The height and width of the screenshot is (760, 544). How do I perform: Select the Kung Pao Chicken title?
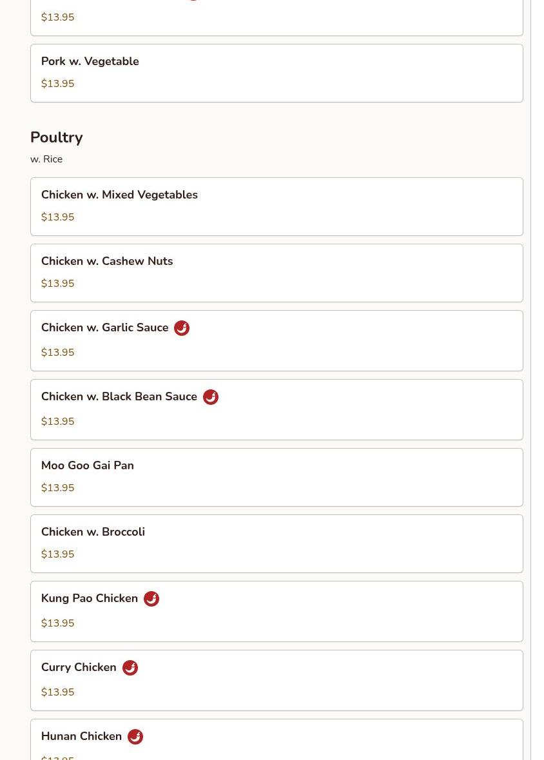click(89, 598)
